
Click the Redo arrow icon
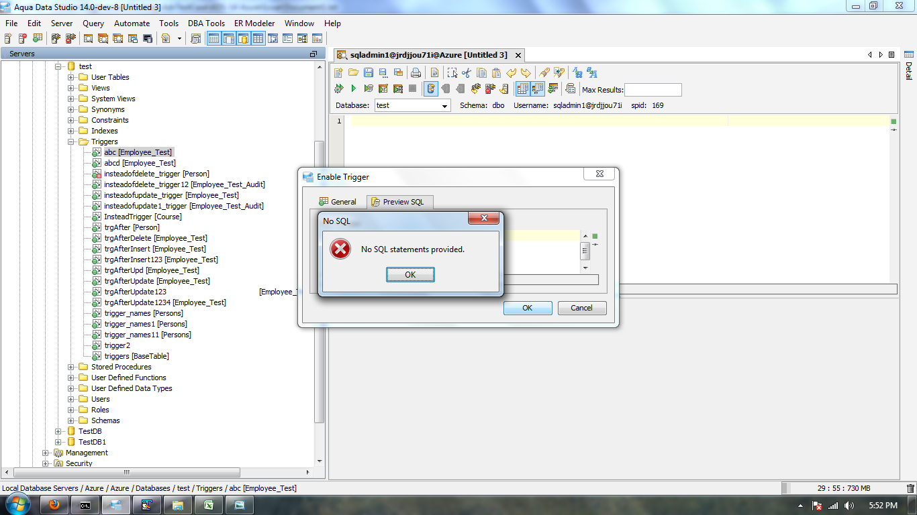(526, 72)
